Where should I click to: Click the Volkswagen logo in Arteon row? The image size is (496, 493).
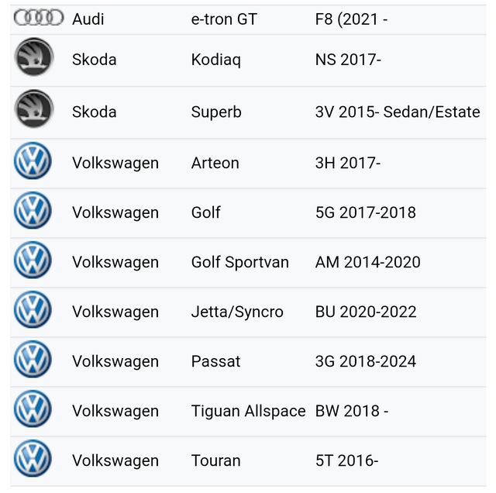(x=33, y=162)
